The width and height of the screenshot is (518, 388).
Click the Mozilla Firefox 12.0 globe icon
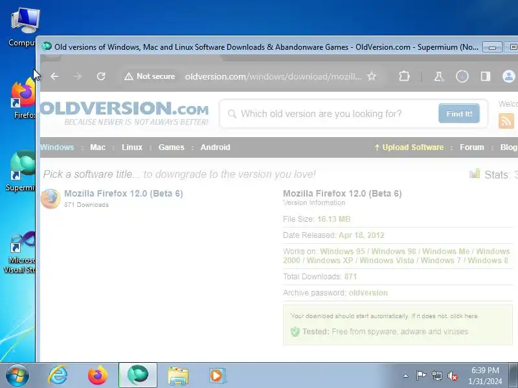tap(51, 199)
